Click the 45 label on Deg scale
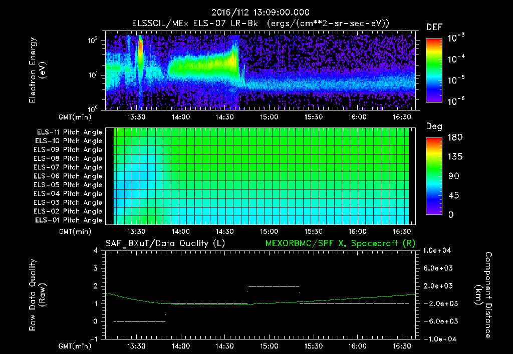This screenshot has height=354, width=513. click(x=454, y=195)
